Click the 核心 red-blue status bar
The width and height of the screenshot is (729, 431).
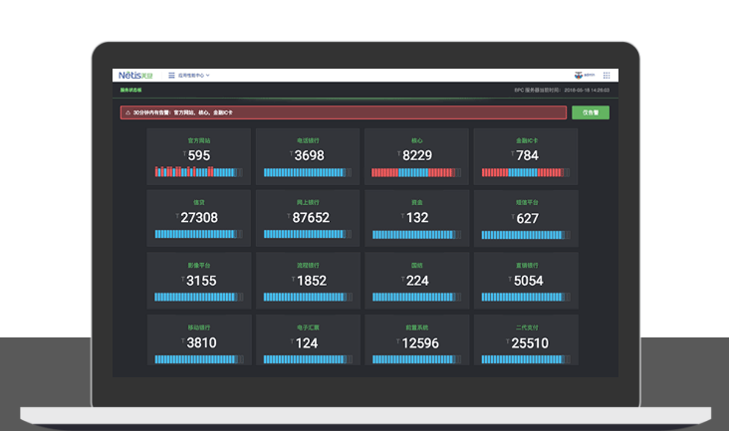pos(417,172)
